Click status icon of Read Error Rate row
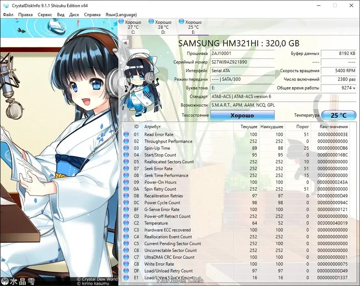 coord(126,134)
